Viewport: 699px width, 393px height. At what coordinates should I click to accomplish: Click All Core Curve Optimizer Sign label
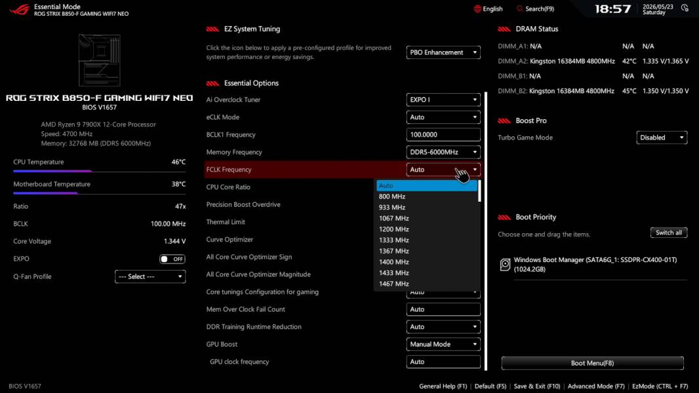[249, 257]
